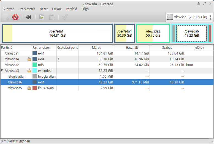
Task: Open the GParted menu
Action: click(x=8, y=9)
